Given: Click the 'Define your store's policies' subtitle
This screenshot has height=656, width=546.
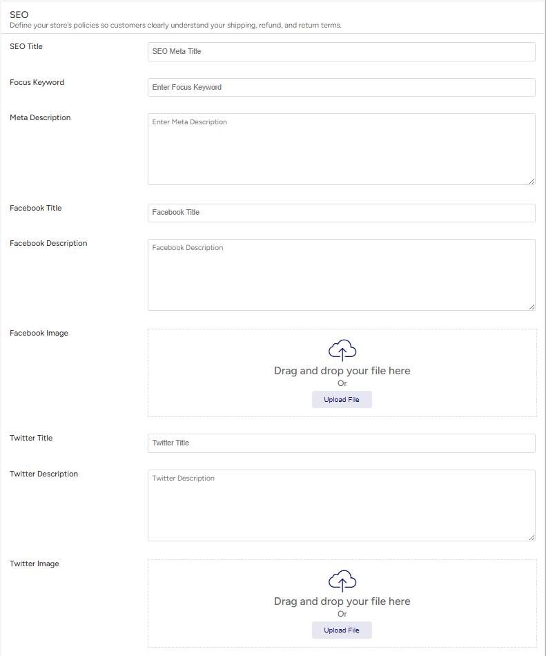Looking at the screenshot, I should tap(175, 25).
